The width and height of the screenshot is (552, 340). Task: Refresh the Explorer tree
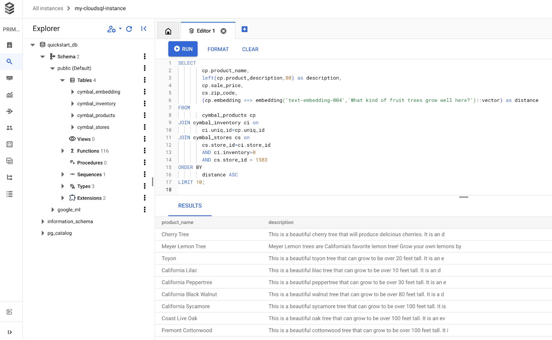click(x=129, y=29)
